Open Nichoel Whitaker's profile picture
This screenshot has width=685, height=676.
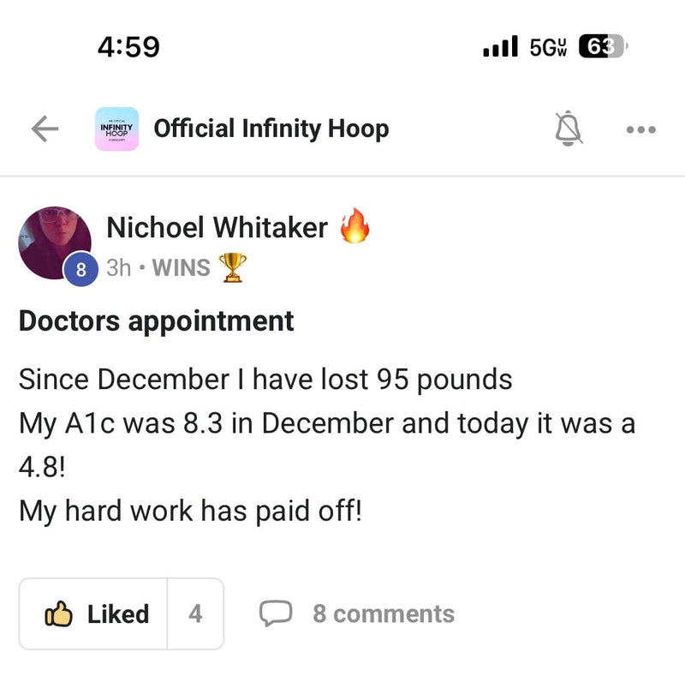[54, 242]
